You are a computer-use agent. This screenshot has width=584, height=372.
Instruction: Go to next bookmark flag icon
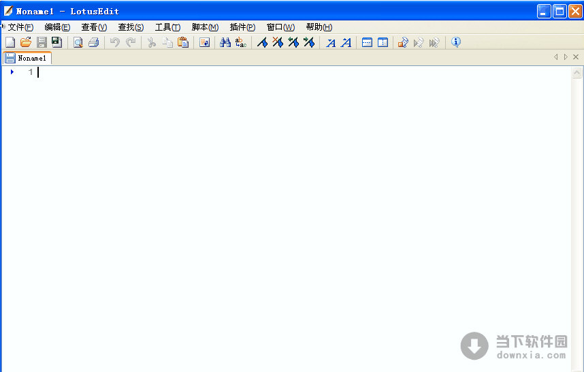coord(309,42)
